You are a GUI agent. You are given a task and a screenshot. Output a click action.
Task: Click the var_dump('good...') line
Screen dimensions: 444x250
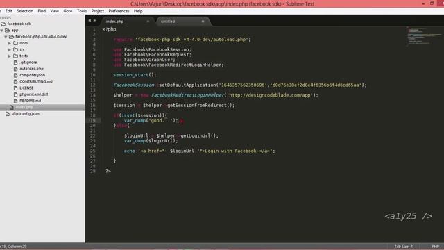(x=151, y=120)
